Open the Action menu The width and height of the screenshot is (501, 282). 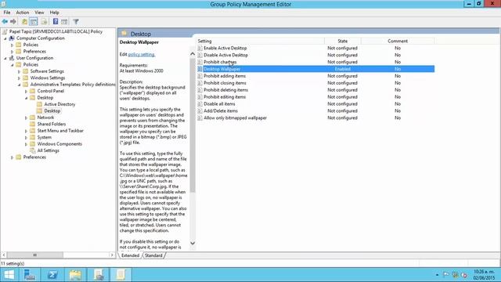click(23, 13)
